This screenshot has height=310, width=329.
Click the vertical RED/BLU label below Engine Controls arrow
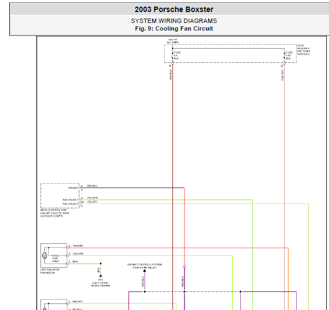(x=143, y=282)
